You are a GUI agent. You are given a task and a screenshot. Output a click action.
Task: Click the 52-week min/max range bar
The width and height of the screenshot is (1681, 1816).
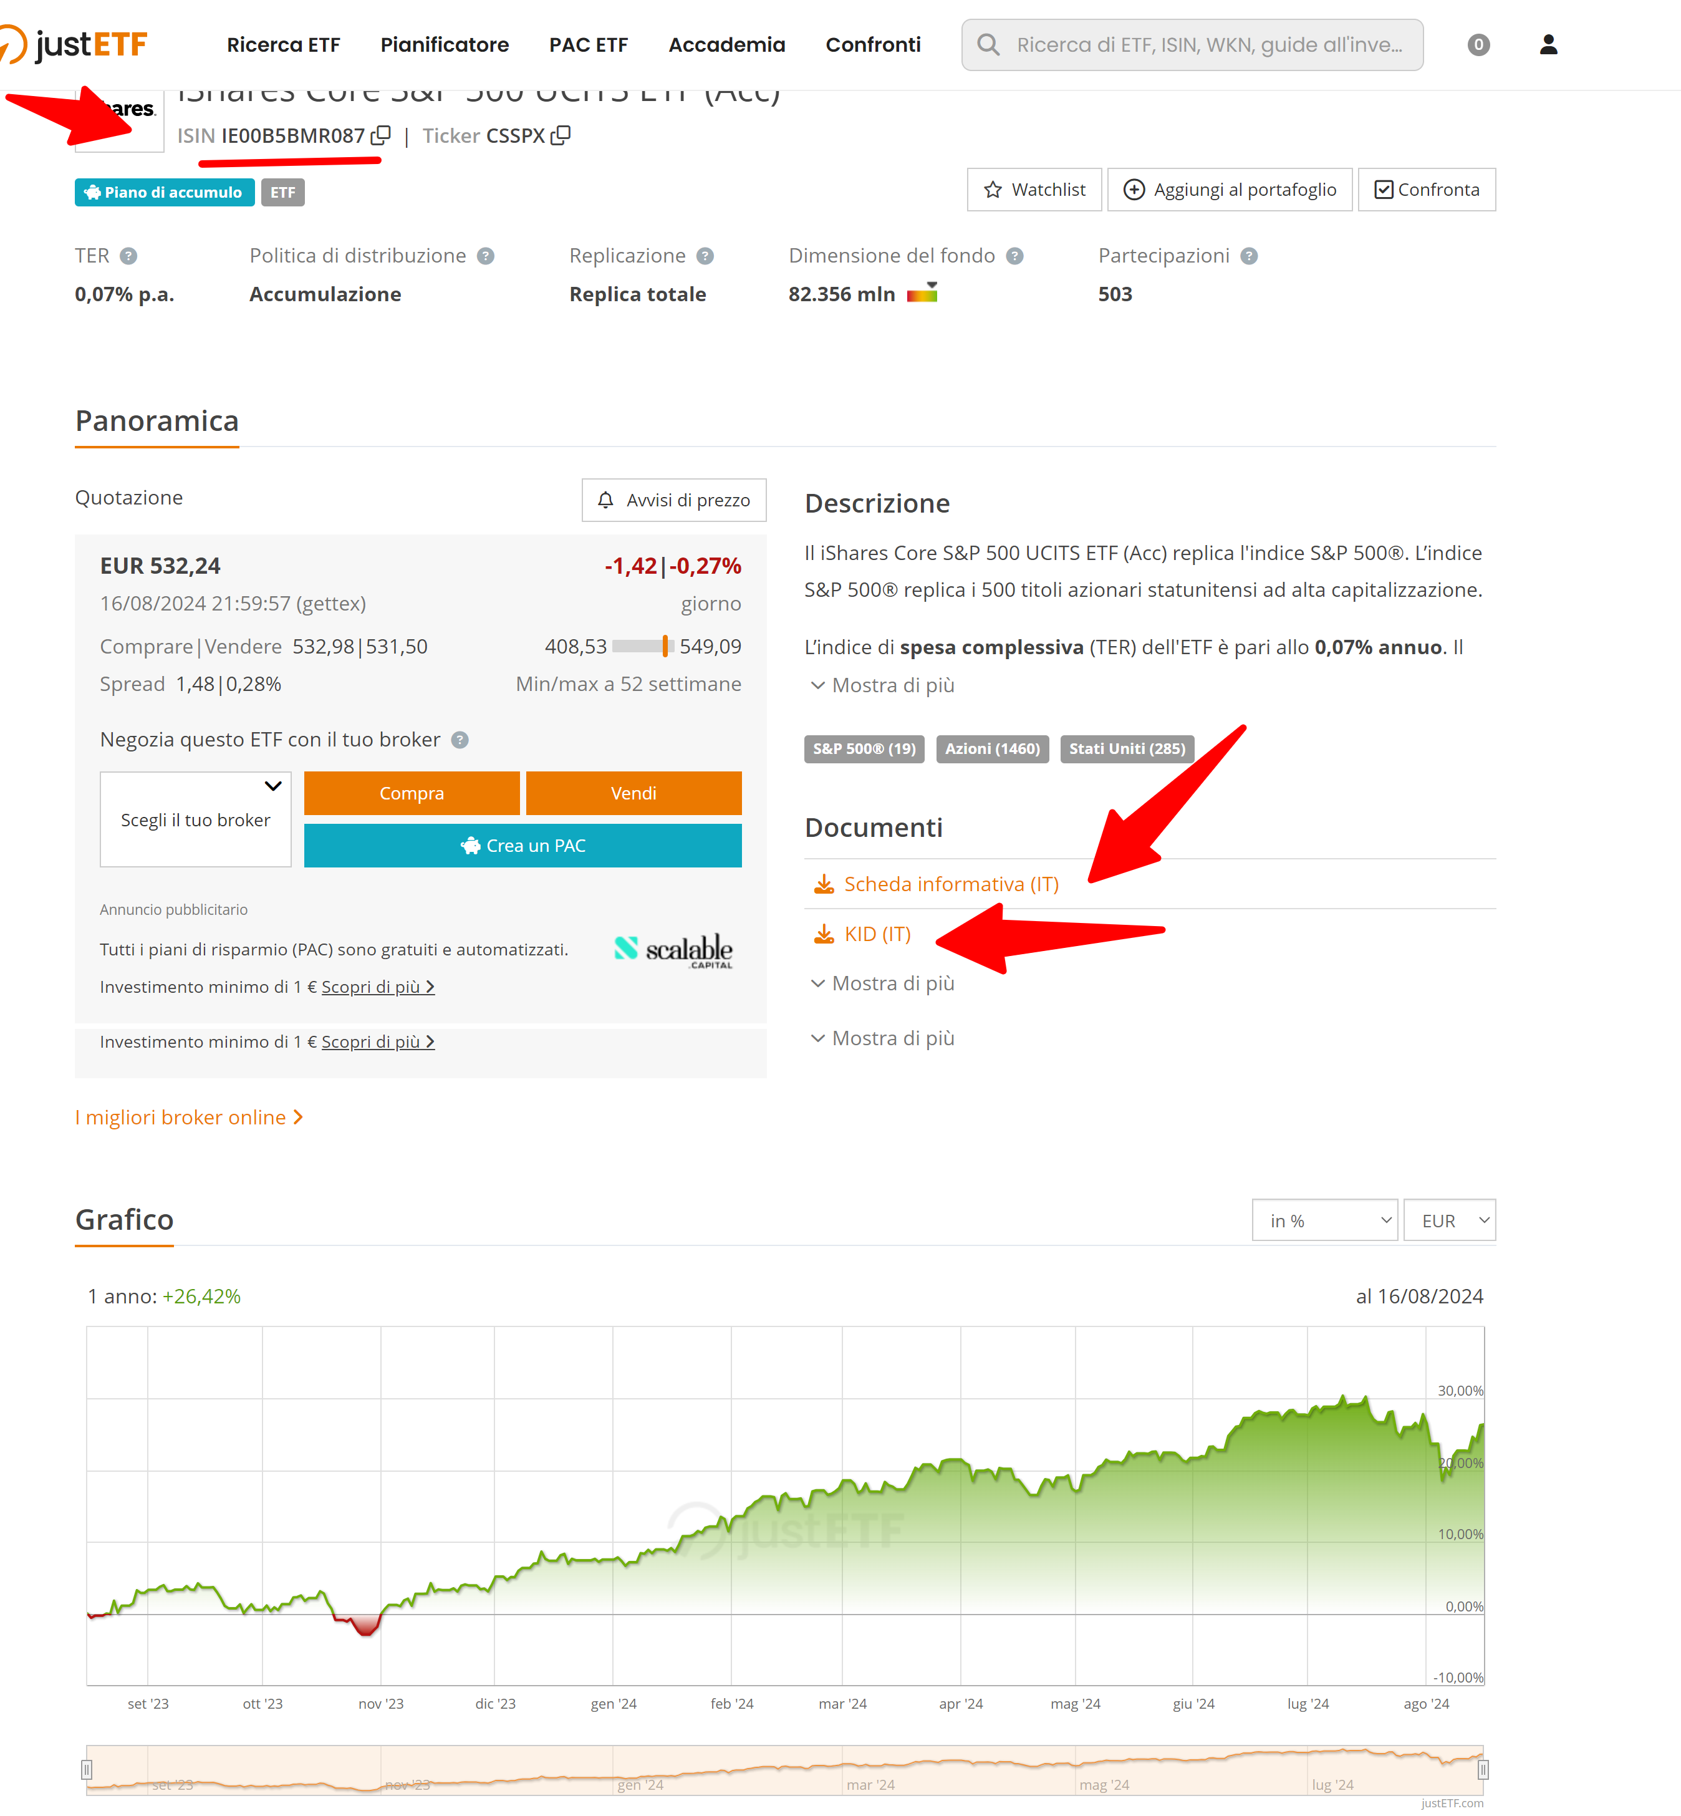[x=642, y=647]
